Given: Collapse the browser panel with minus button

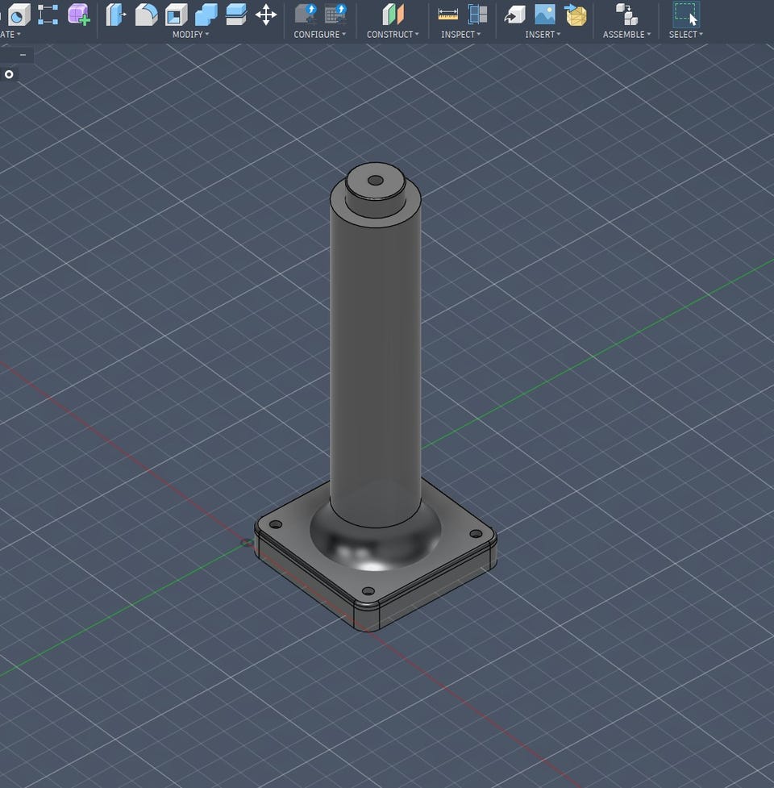Looking at the screenshot, I should (x=23, y=54).
